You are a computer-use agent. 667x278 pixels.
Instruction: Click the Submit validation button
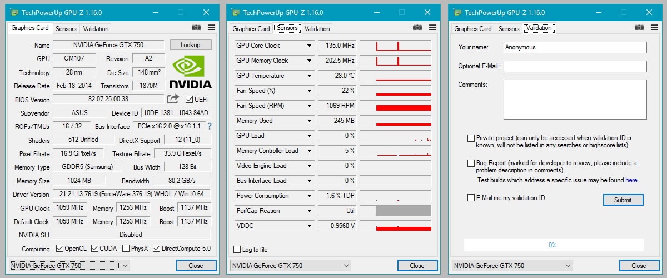point(623,200)
